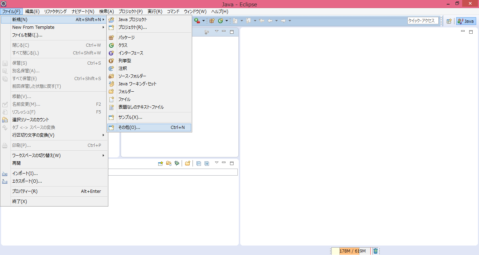
Task: Open the リファクタリング menu in the menu bar
Action: (x=55, y=12)
